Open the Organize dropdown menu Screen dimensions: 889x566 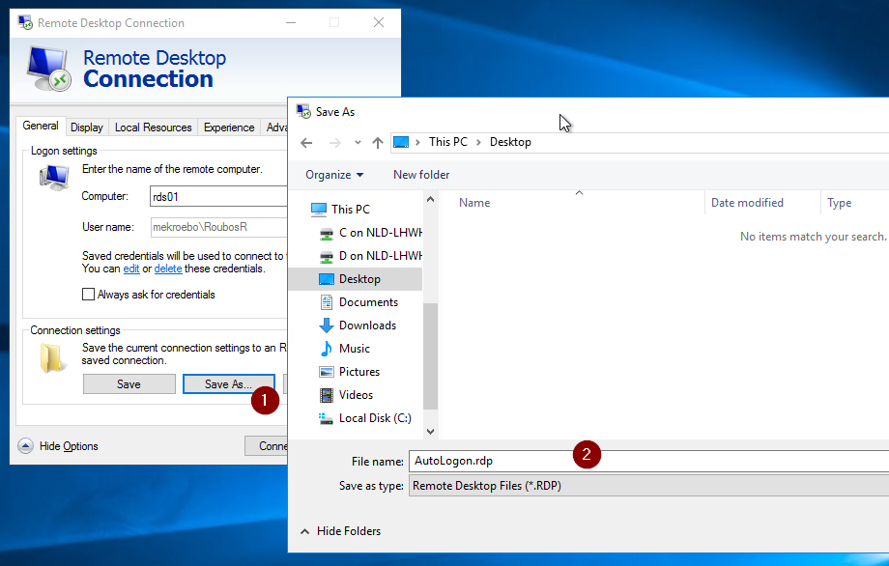point(334,174)
